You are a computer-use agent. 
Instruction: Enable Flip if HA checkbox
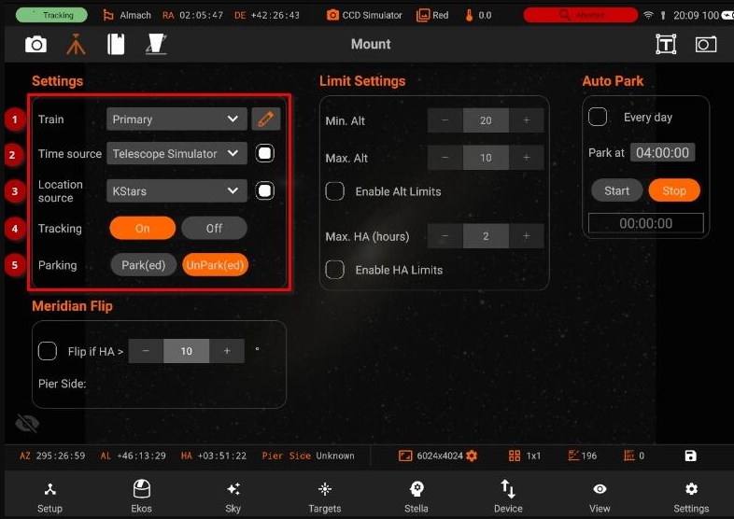point(48,351)
